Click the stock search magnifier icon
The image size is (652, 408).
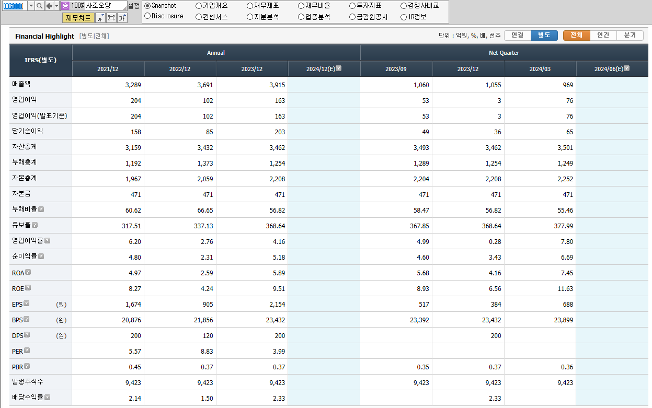40,5
